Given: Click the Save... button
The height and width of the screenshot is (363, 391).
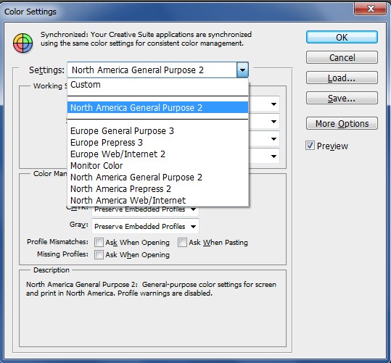Looking at the screenshot, I should [x=342, y=98].
